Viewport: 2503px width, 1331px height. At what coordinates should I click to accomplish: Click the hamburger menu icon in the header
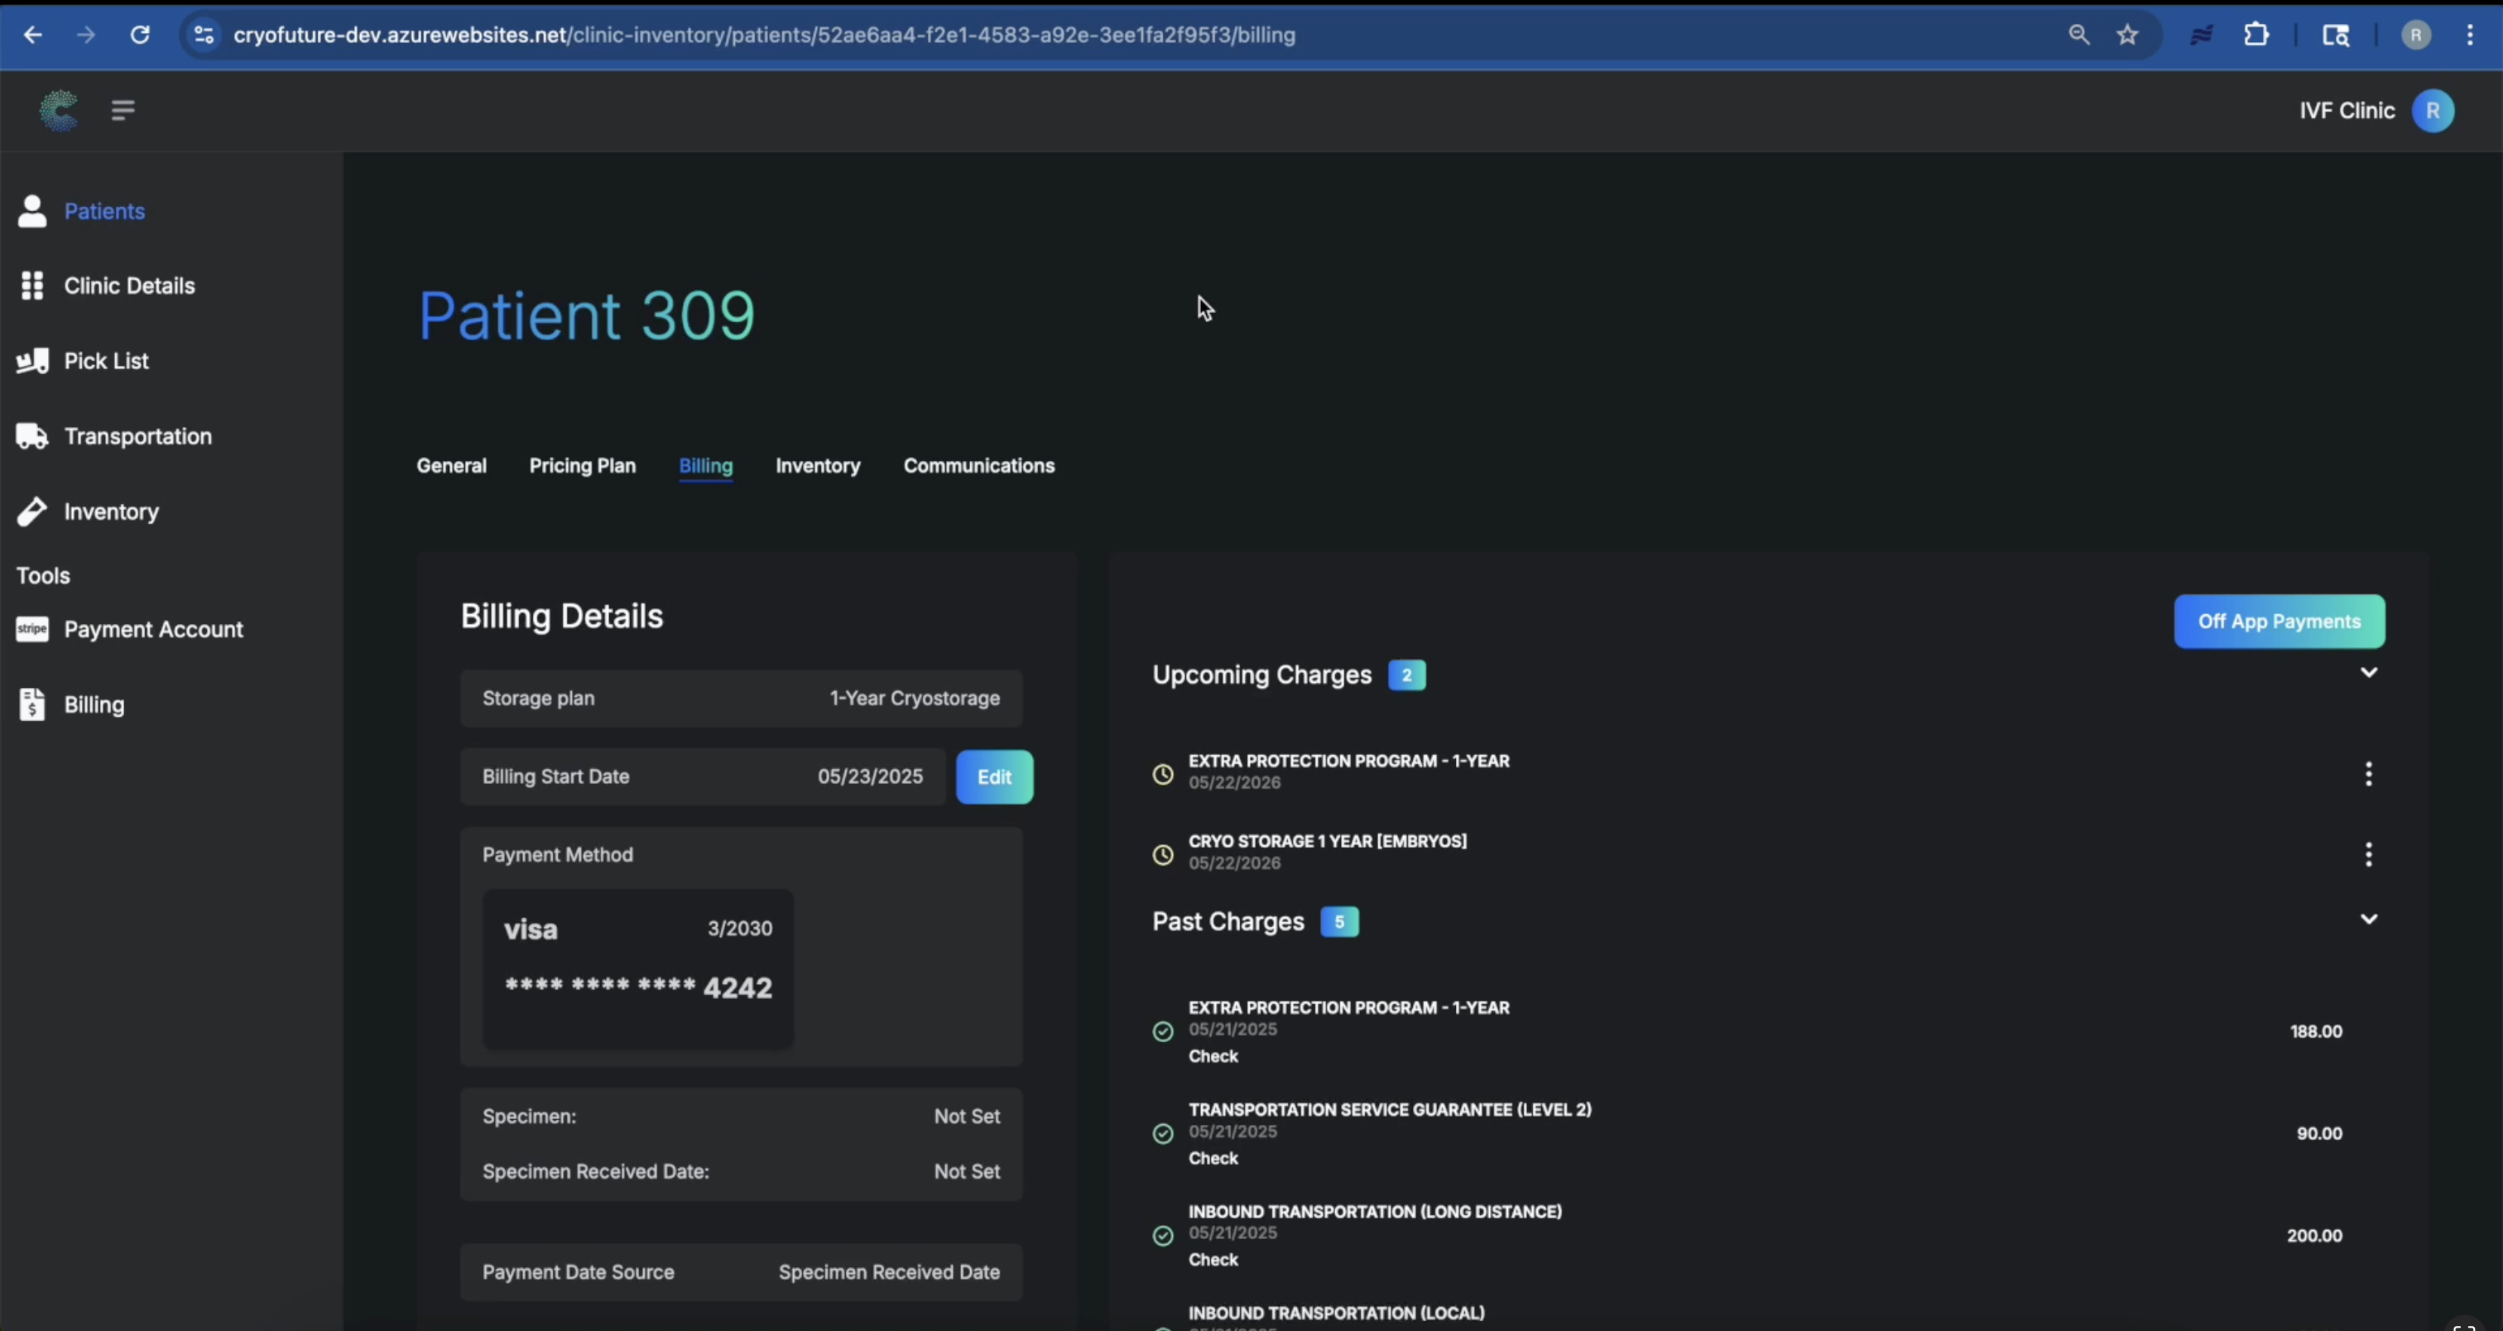pyautogui.click(x=123, y=110)
